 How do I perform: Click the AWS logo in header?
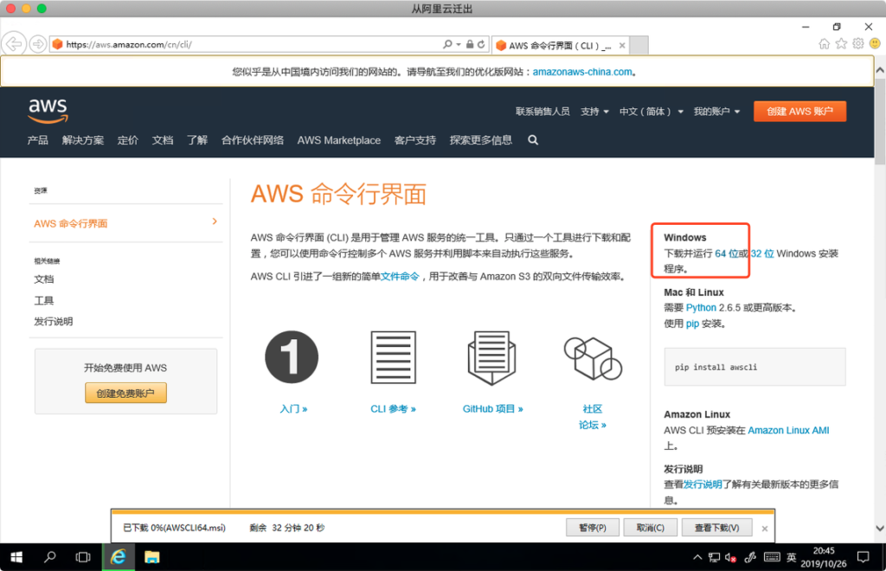click(x=48, y=109)
